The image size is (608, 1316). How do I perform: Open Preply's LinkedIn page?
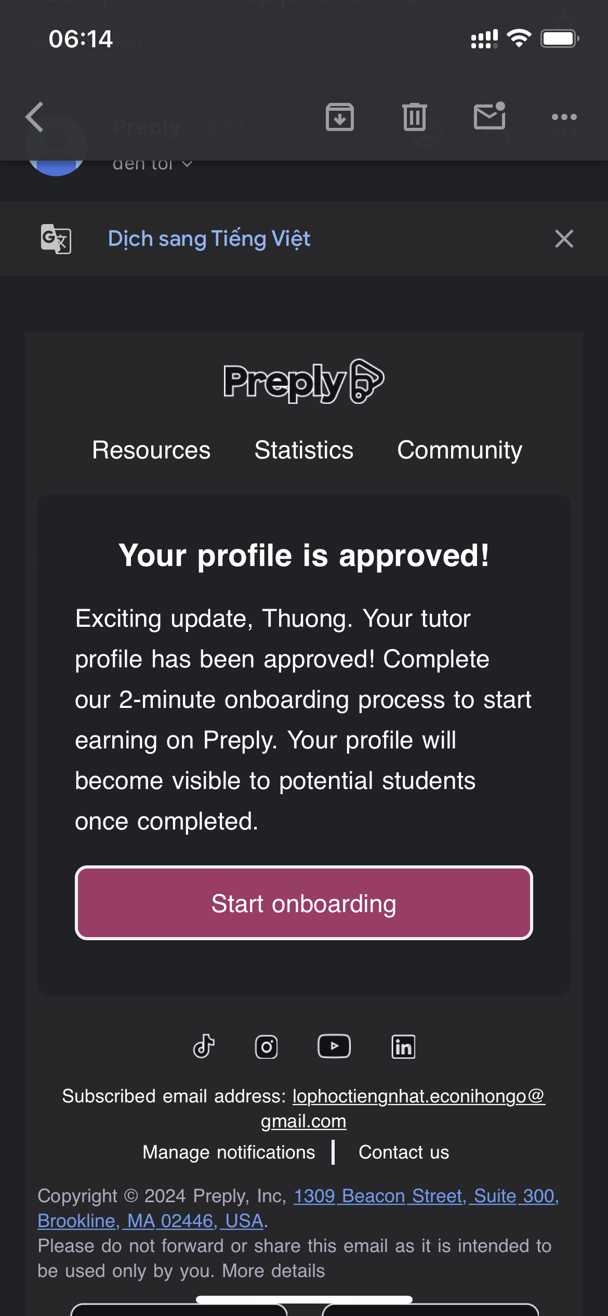click(x=403, y=1046)
